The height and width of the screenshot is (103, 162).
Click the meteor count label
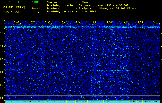click(36, 8)
